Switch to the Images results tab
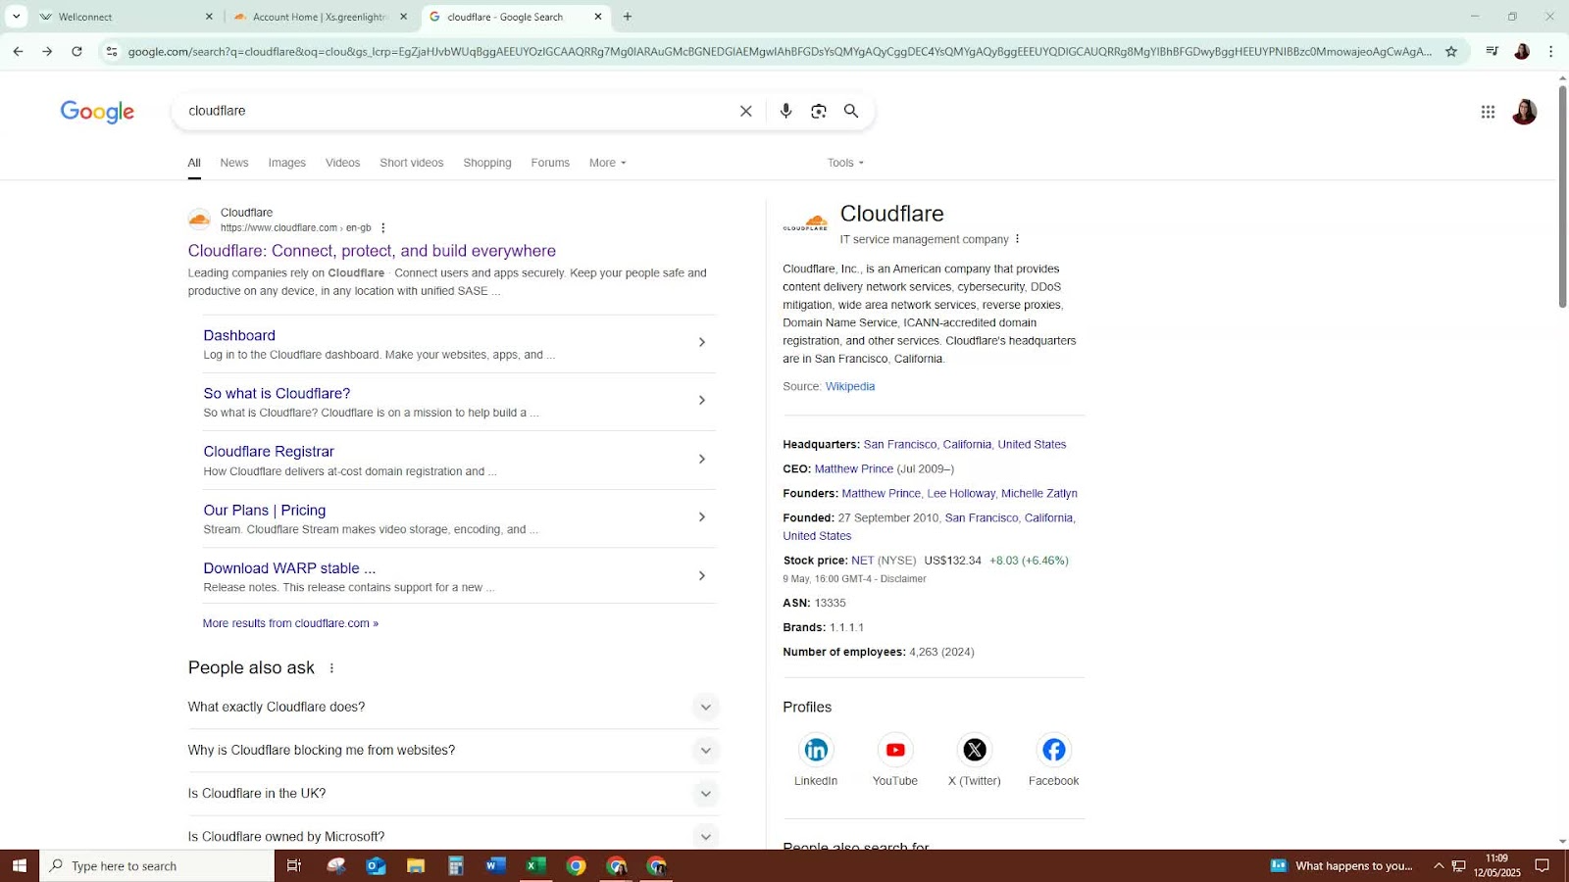Image resolution: width=1569 pixels, height=882 pixels. [287, 163]
